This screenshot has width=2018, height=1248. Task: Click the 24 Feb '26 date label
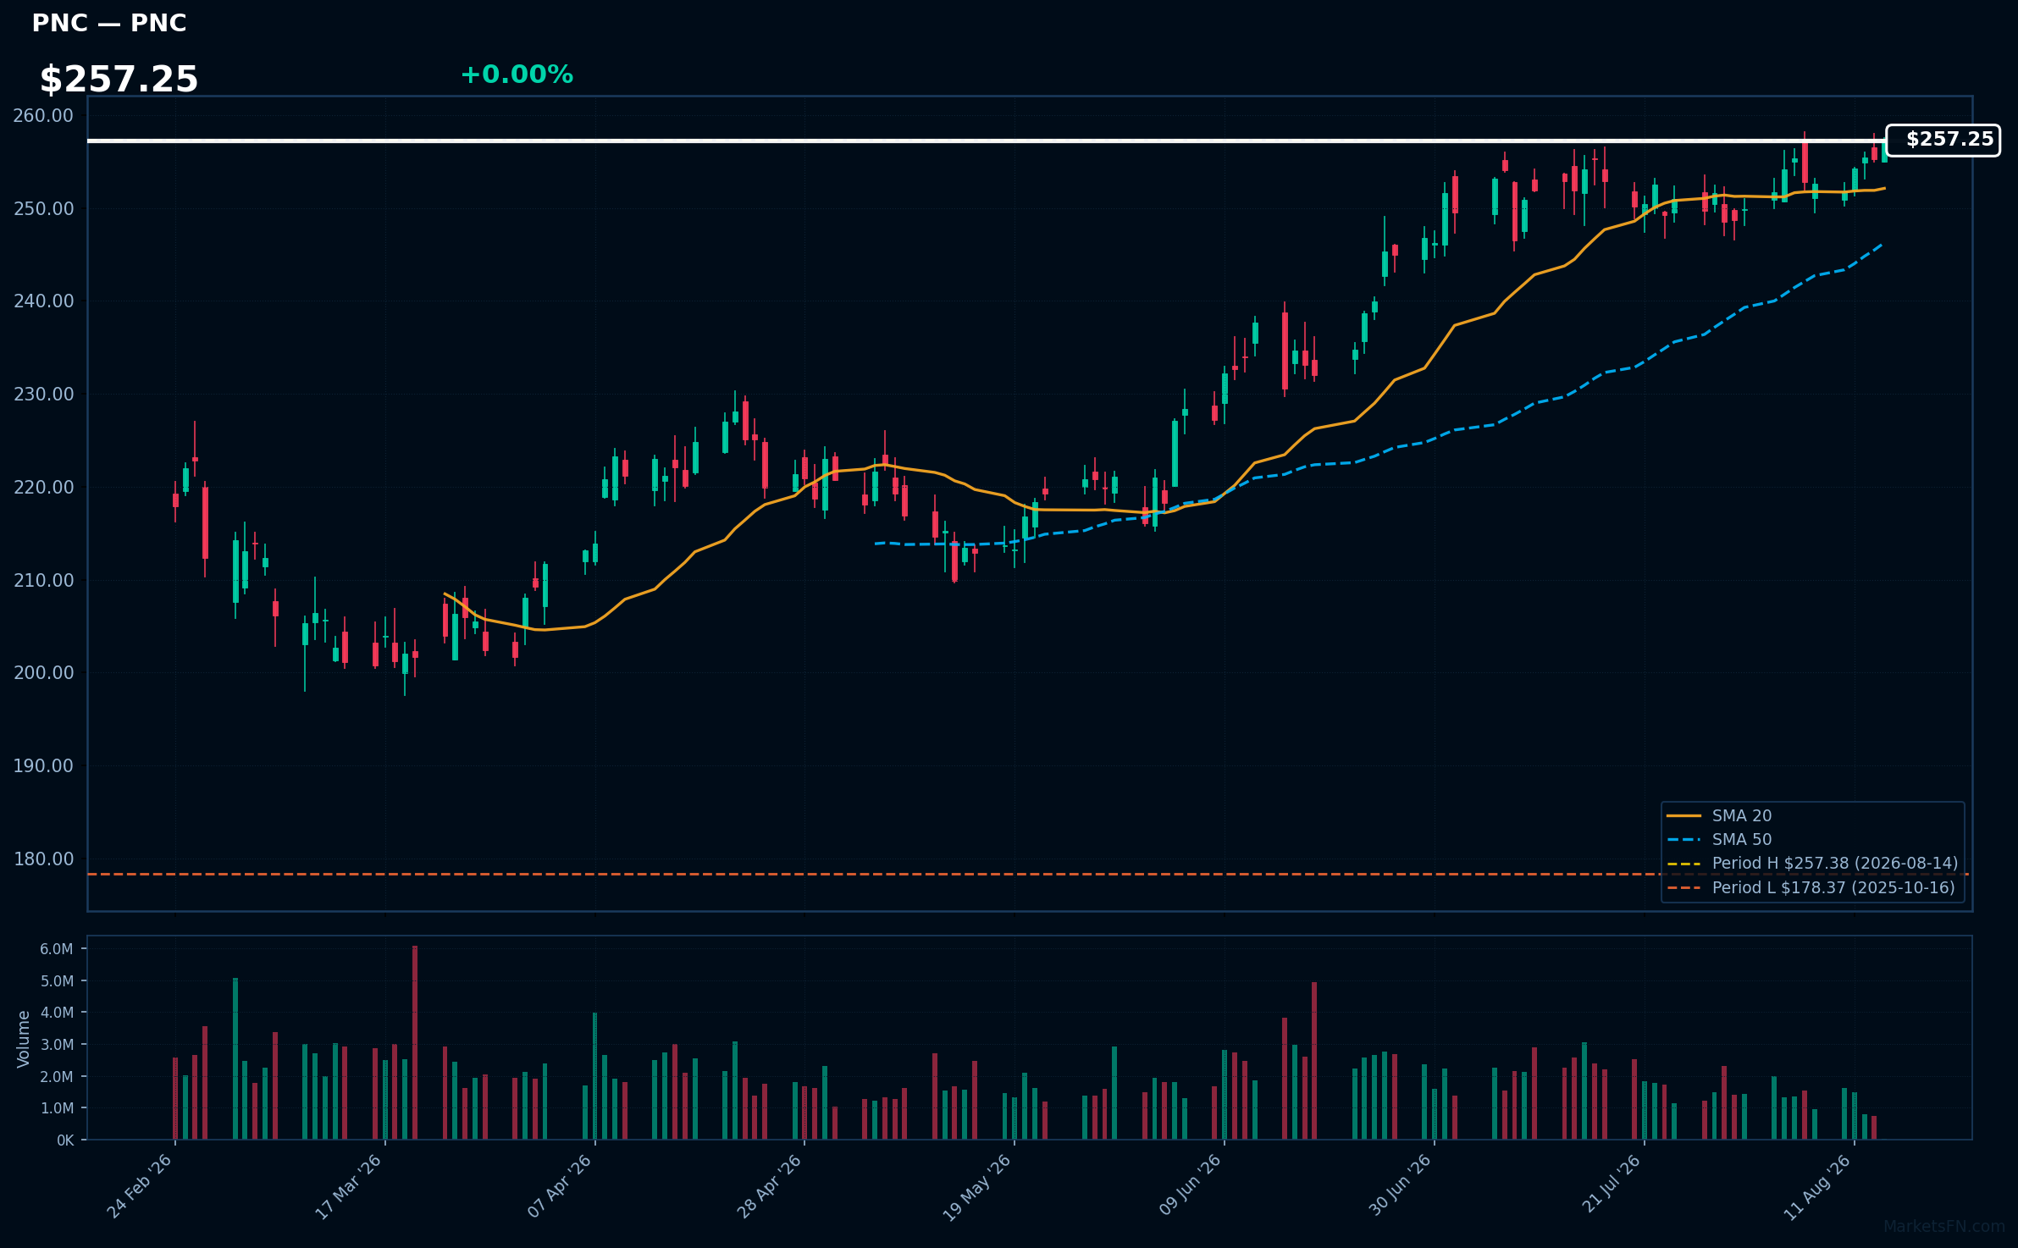point(140,1186)
